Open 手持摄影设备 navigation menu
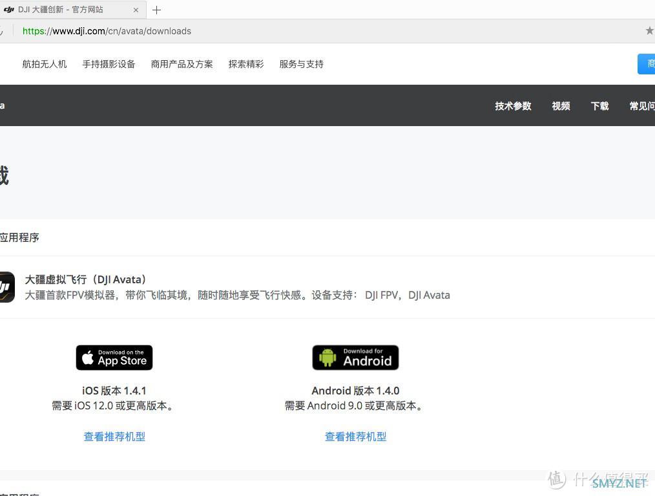Screen dimensions: 655x496 tap(109, 64)
